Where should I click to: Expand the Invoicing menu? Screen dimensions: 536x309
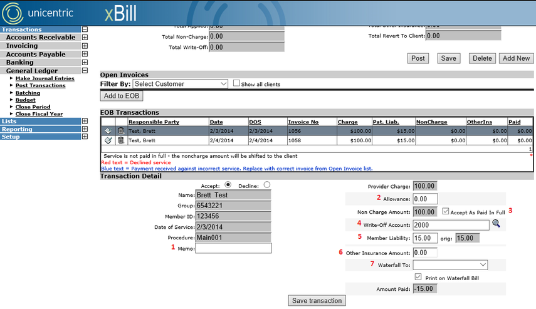click(x=85, y=46)
